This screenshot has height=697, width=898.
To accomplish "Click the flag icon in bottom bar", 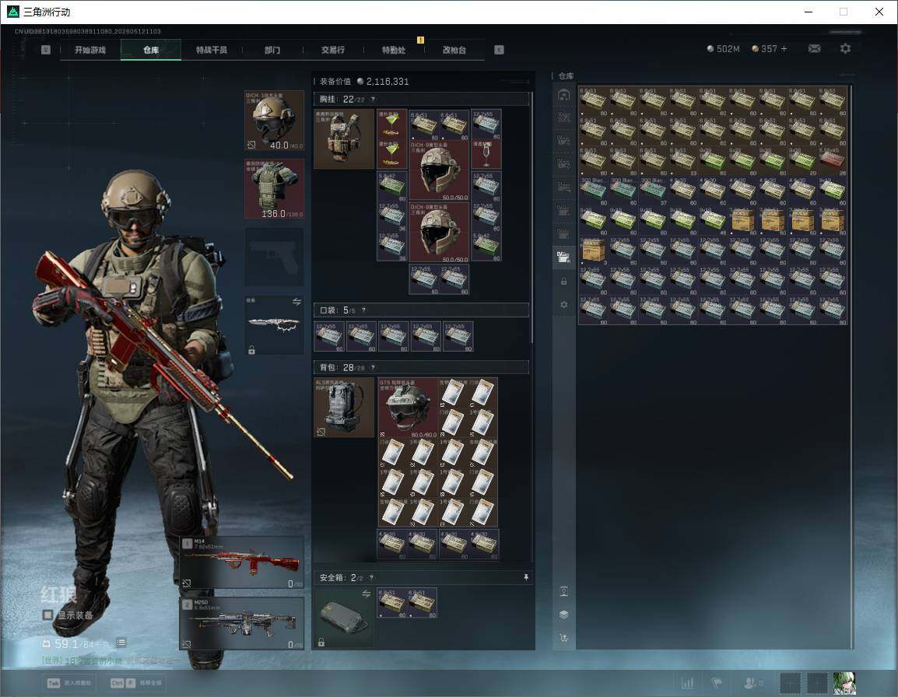I will pyautogui.click(x=716, y=683).
